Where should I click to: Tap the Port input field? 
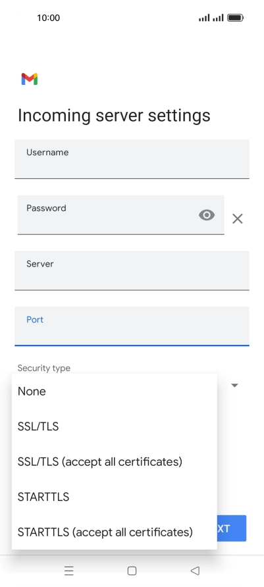(x=132, y=326)
